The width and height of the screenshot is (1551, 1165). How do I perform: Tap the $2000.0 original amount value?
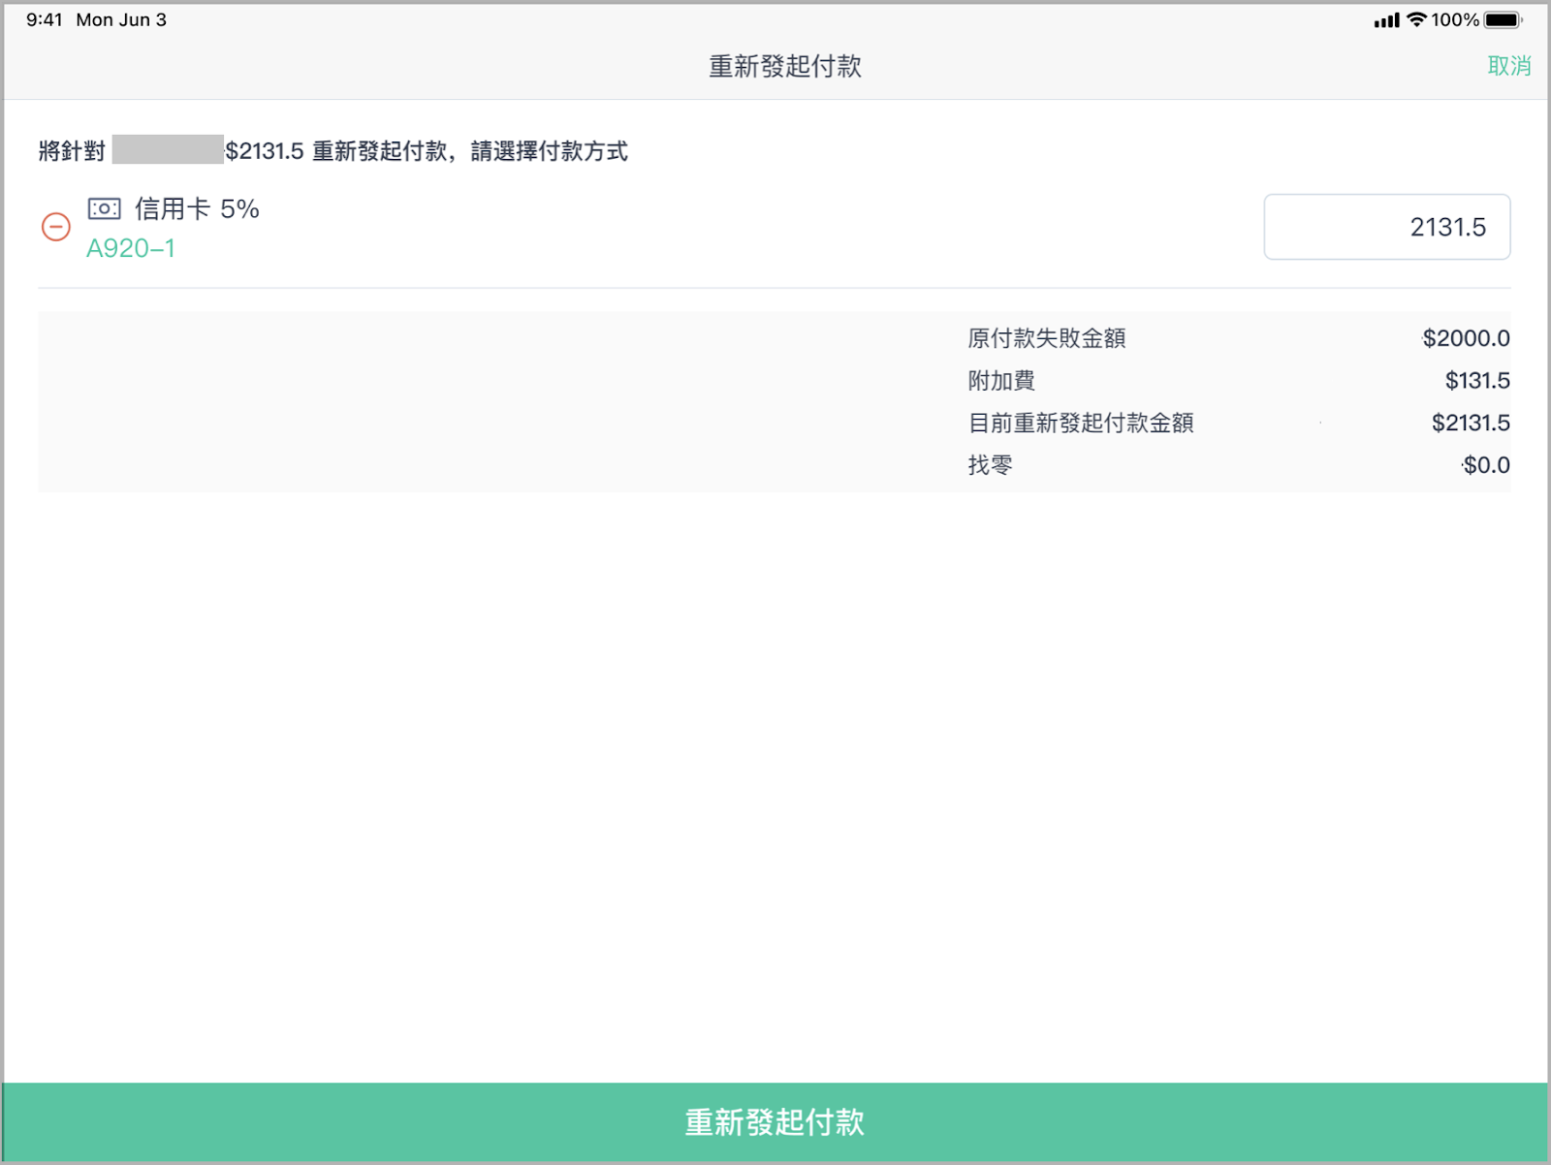coord(1466,338)
